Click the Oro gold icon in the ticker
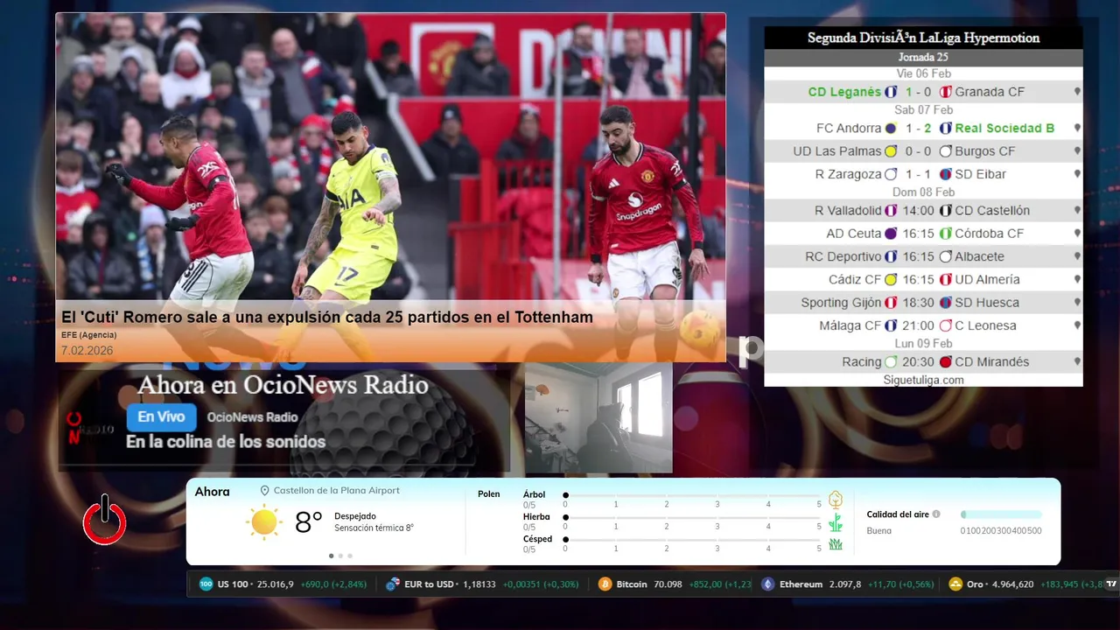Screen dimensions: 1120x630 [955, 584]
